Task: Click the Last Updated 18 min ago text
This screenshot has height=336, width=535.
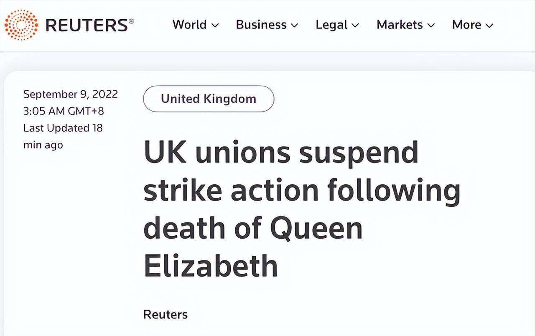Action: 63,136
